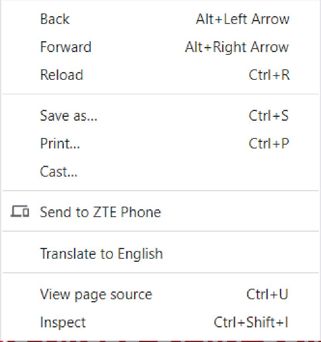Viewport: 321px width, 342px height.
Task: Select Translate to English
Action: pyautogui.click(x=160, y=253)
